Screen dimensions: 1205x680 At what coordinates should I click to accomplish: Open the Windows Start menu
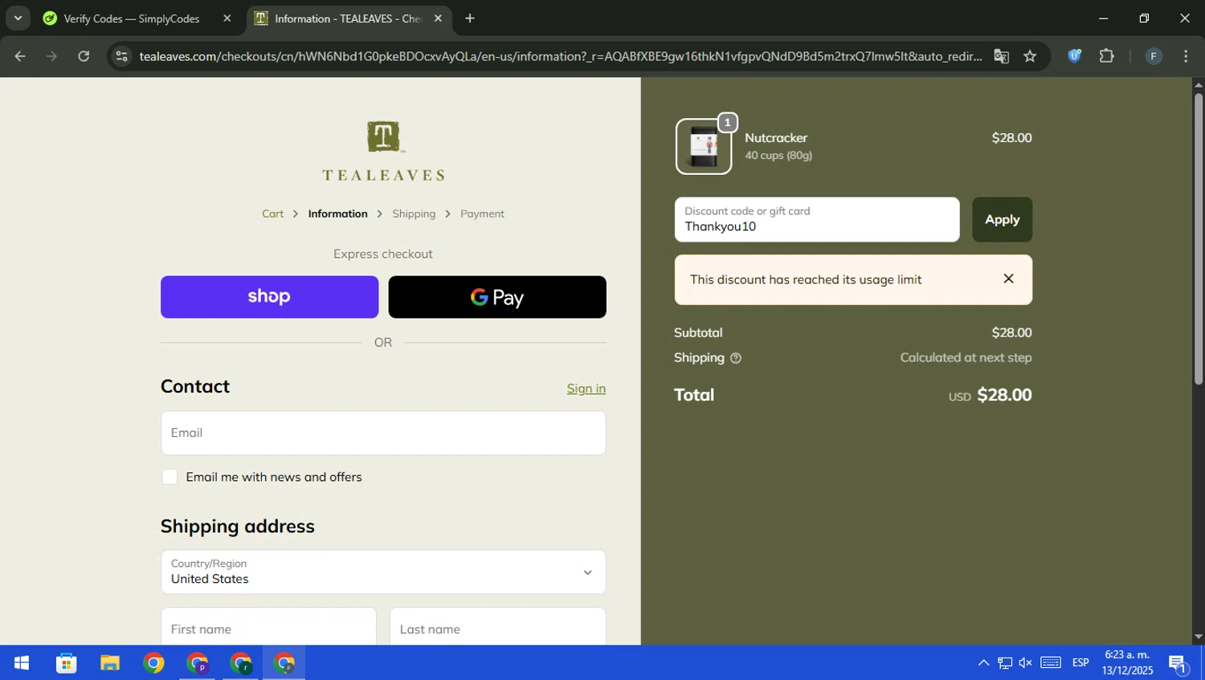(22, 663)
